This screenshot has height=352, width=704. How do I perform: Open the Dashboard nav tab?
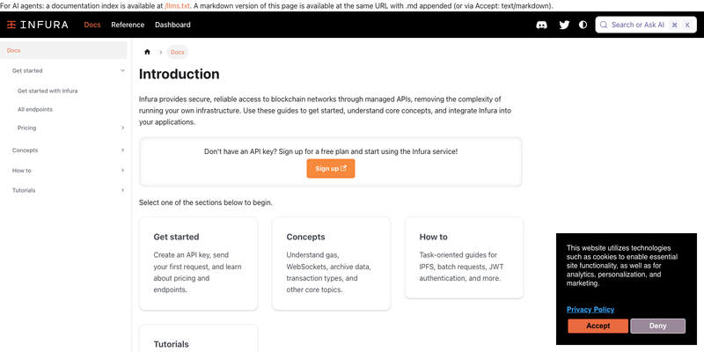click(x=172, y=25)
